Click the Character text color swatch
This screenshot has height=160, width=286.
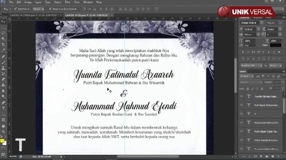coord(276,45)
